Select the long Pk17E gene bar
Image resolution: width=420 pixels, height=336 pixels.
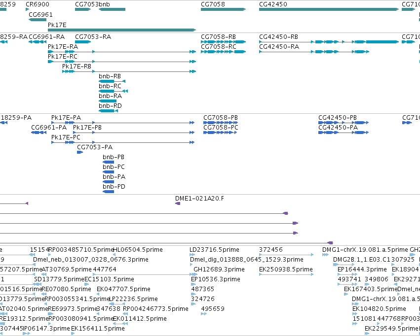[x=122, y=30]
